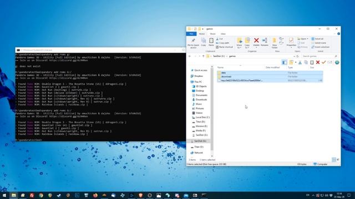Open the Copy to dropdown

click(247, 43)
